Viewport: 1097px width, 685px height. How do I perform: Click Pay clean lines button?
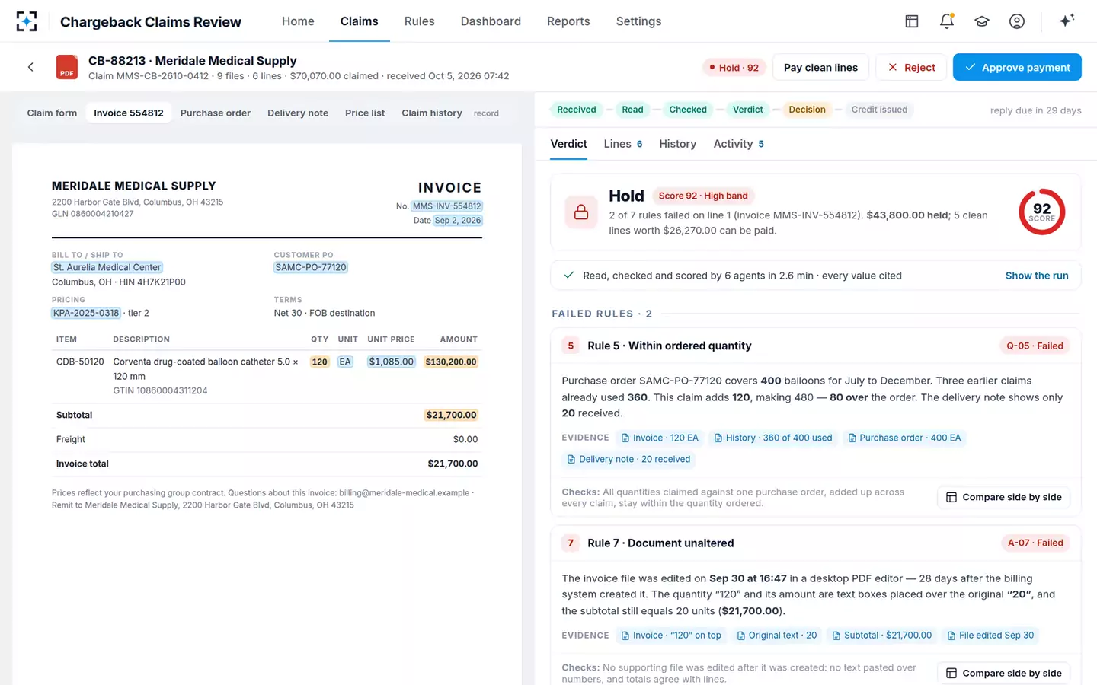(x=820, y=67)
